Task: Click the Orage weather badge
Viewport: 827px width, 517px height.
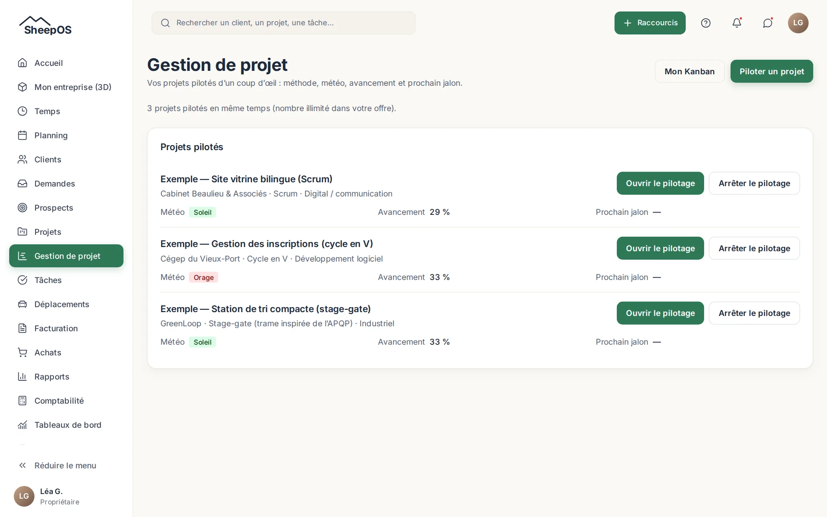Action: [203, 277]
